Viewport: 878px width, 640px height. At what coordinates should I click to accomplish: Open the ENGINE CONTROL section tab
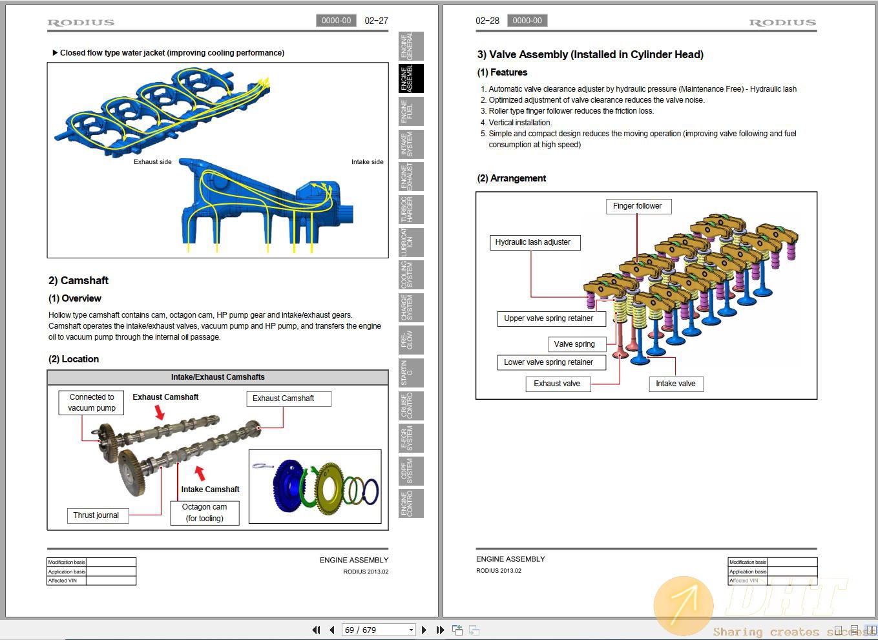click(411, 503)
